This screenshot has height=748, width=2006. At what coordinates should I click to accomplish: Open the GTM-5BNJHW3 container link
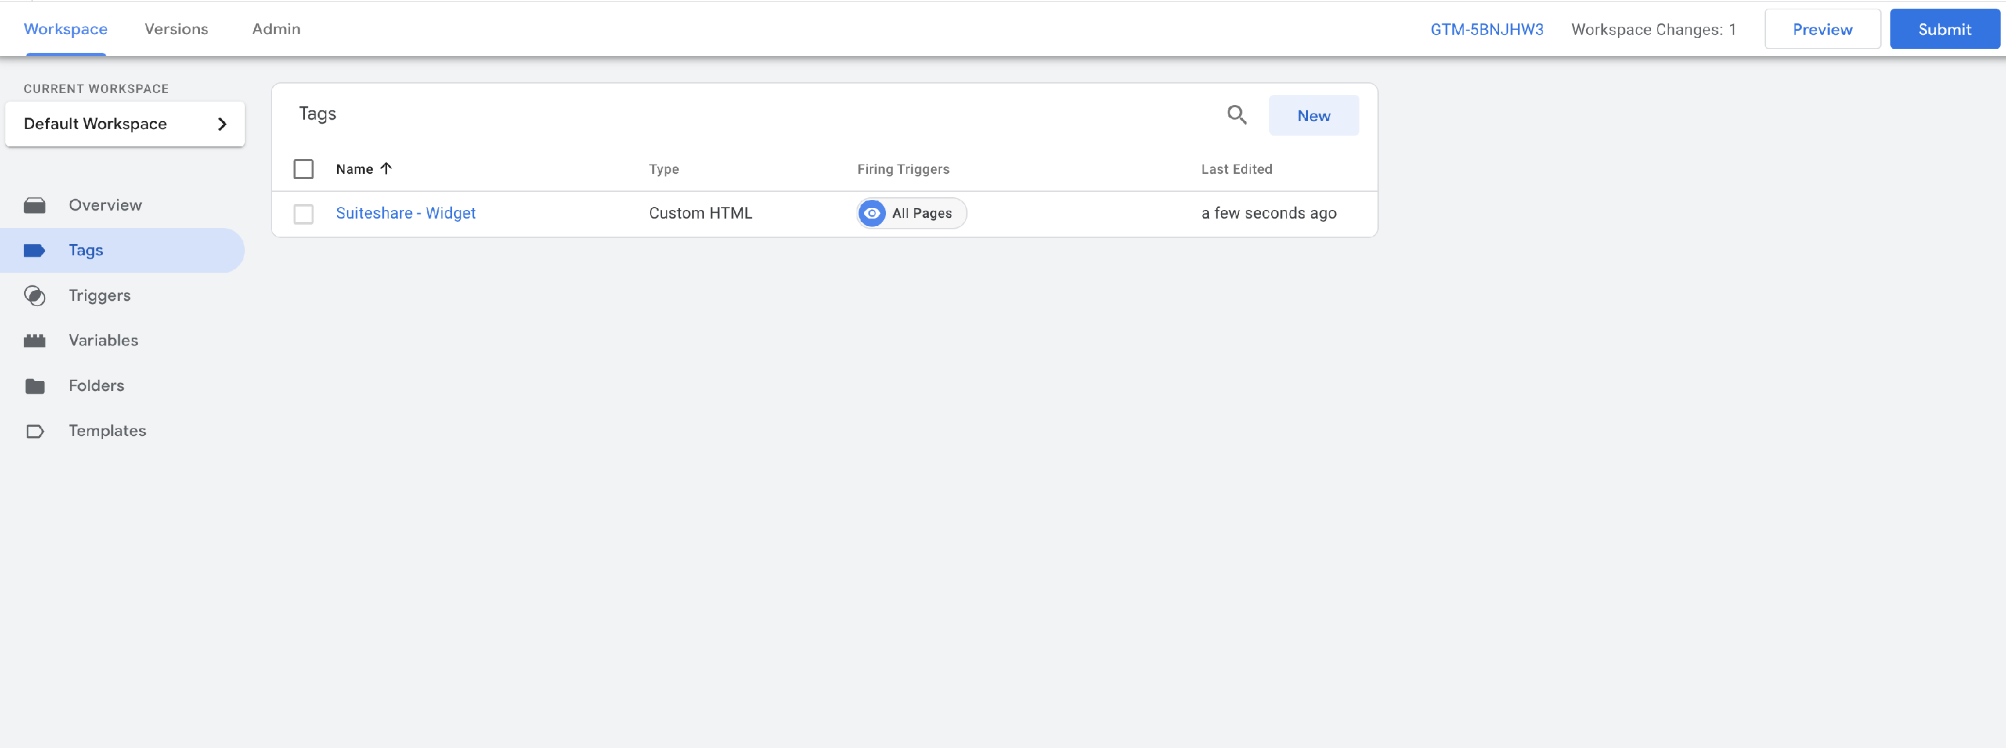coord(1487,29)
